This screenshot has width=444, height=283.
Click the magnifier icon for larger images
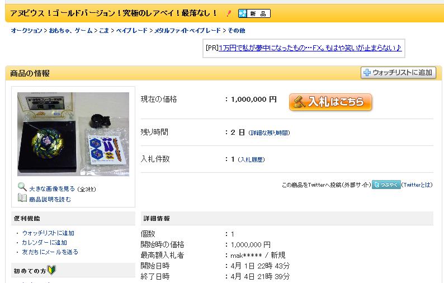pyautogui.click(x=22, y=187)
